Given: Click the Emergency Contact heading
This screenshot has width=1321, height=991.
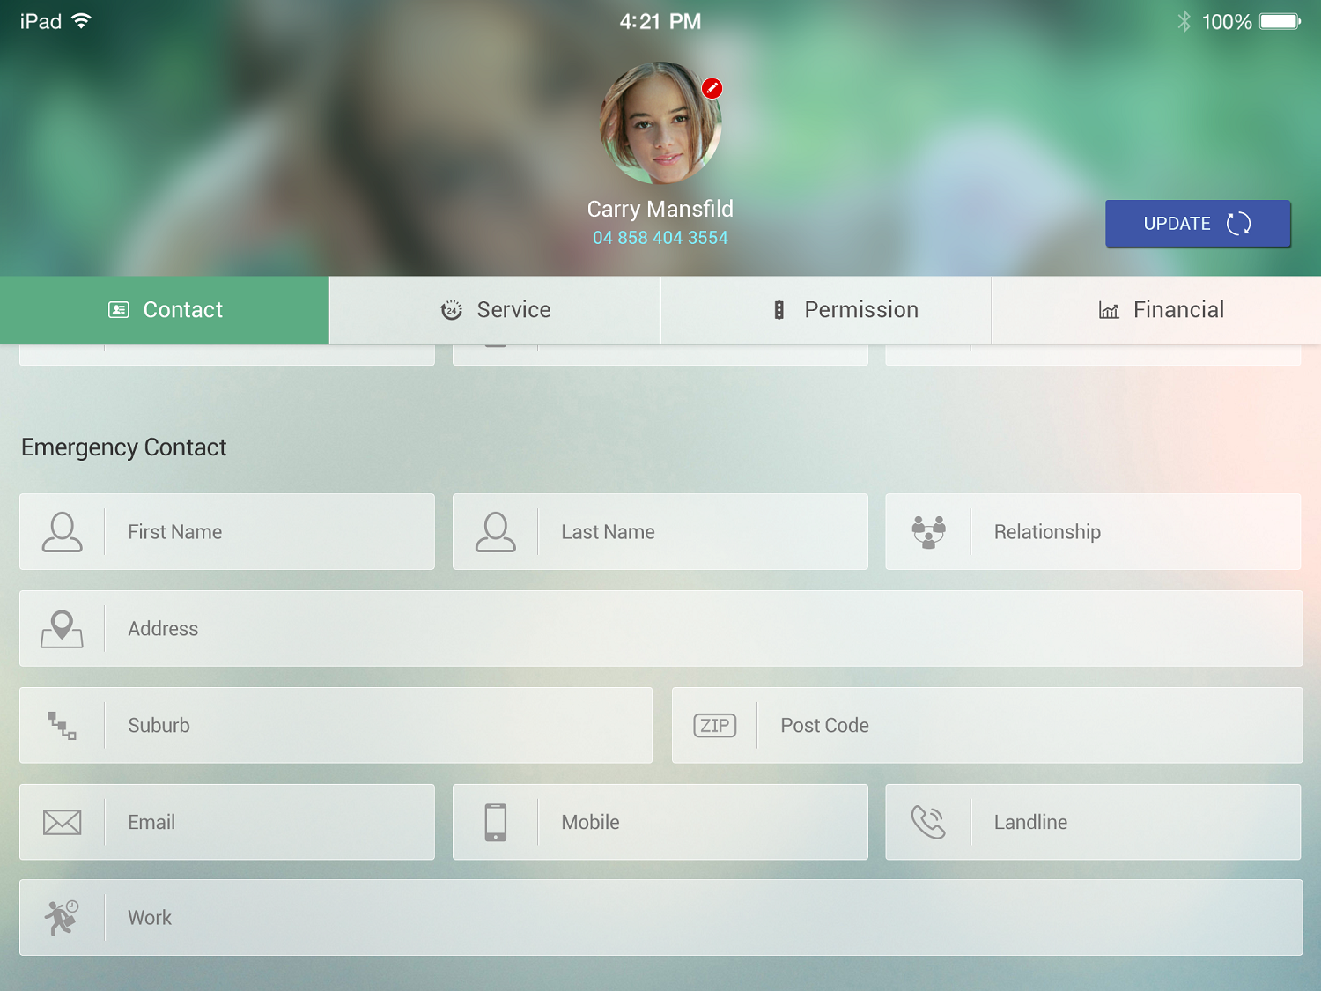Looking at the screenshot, I should click(x=124, y=447).
